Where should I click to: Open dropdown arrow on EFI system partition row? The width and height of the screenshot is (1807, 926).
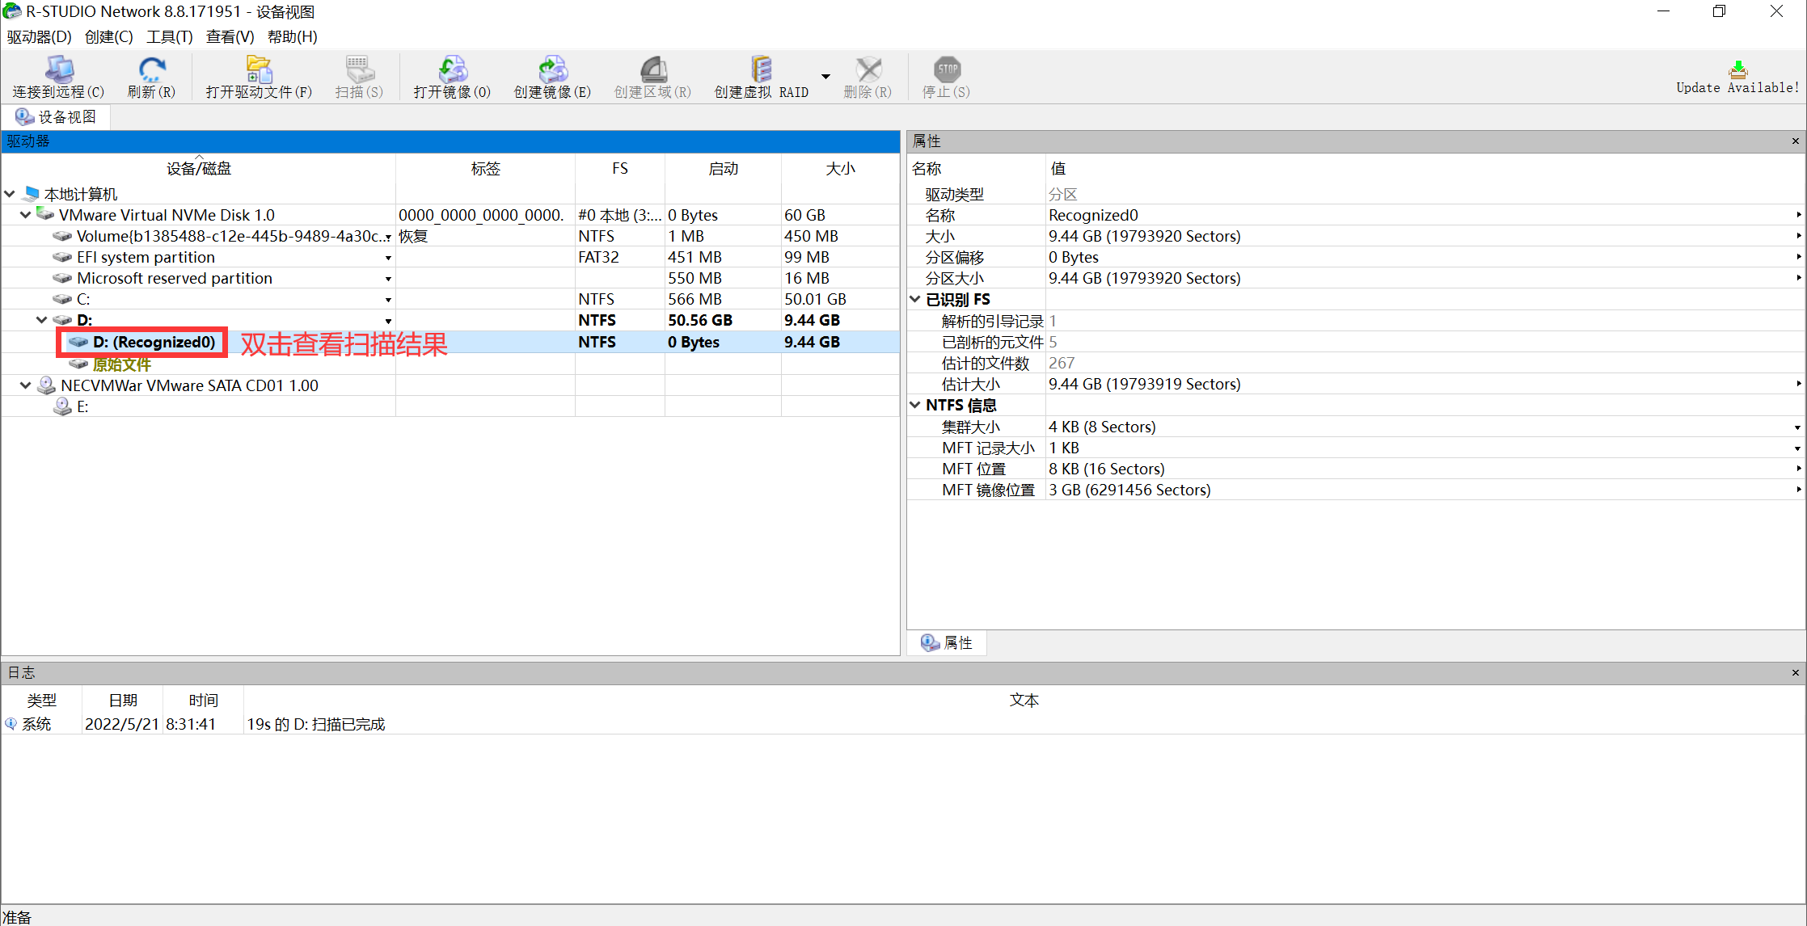[x=388, y=258]
